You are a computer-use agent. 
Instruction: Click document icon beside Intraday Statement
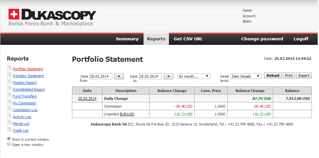(x=9, y=74)
